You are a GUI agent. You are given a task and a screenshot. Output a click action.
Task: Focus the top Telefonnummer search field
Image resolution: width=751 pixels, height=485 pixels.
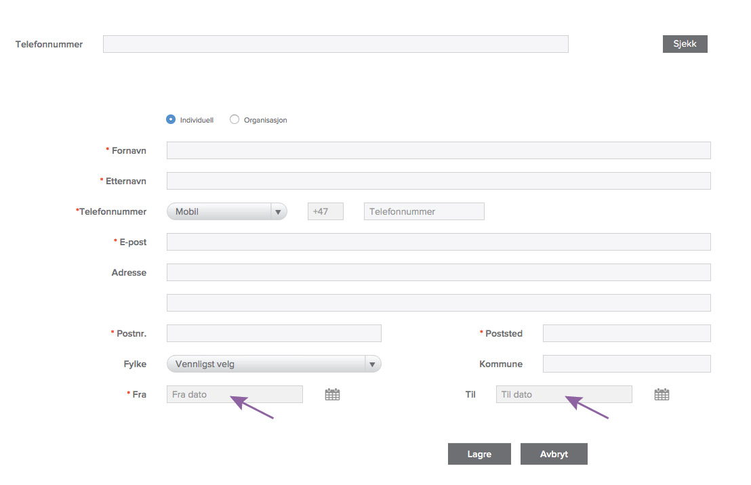click(x=336, y=44)
